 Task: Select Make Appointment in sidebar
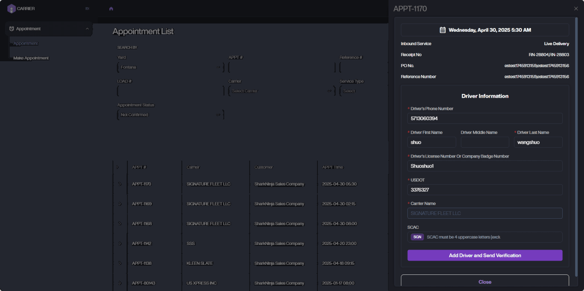(x=31, y=58)
